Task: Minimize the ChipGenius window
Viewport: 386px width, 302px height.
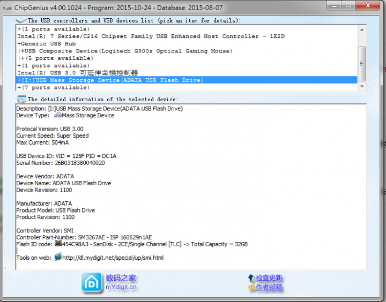Action: click(x=334, y=5)
